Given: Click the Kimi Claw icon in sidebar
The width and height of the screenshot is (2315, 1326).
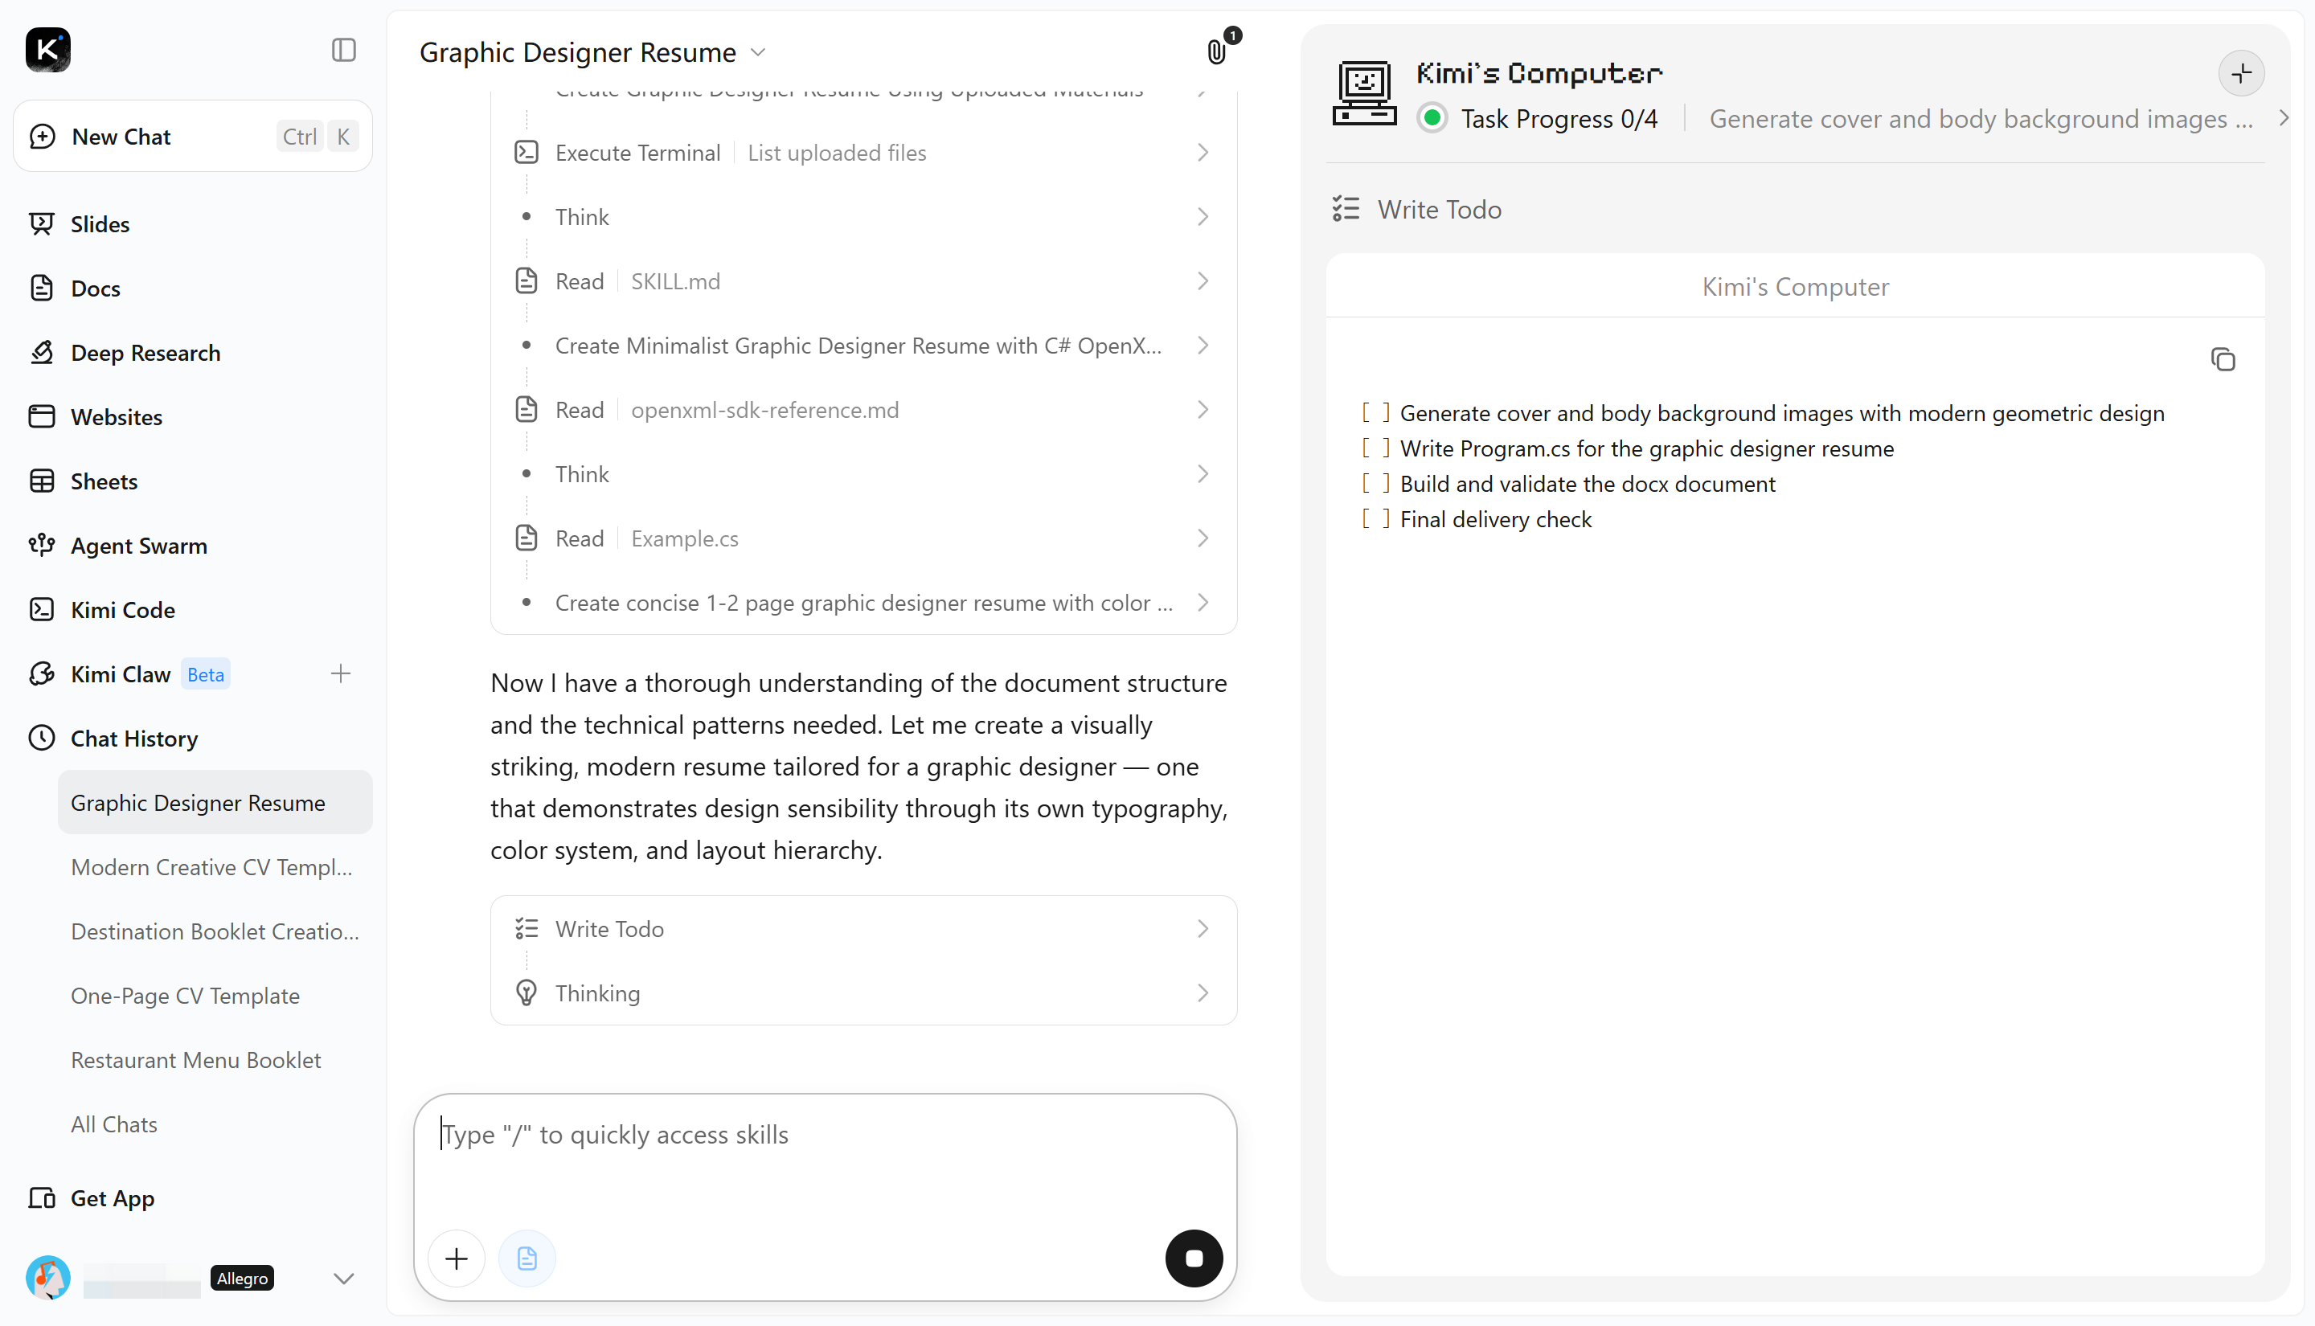Looking at the screenshot, I should click(x=42, y=674).
